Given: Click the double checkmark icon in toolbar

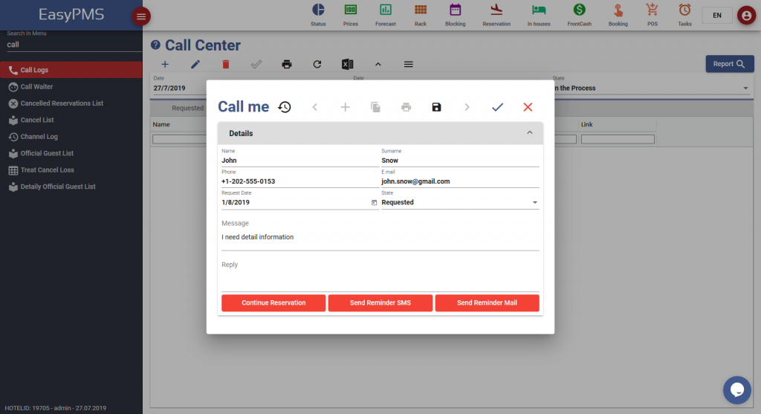Looking at the screenshot, I should click(256, 64).
